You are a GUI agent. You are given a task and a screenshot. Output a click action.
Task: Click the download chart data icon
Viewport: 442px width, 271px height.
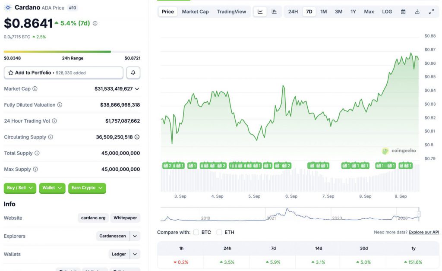[x=417, y=12]
